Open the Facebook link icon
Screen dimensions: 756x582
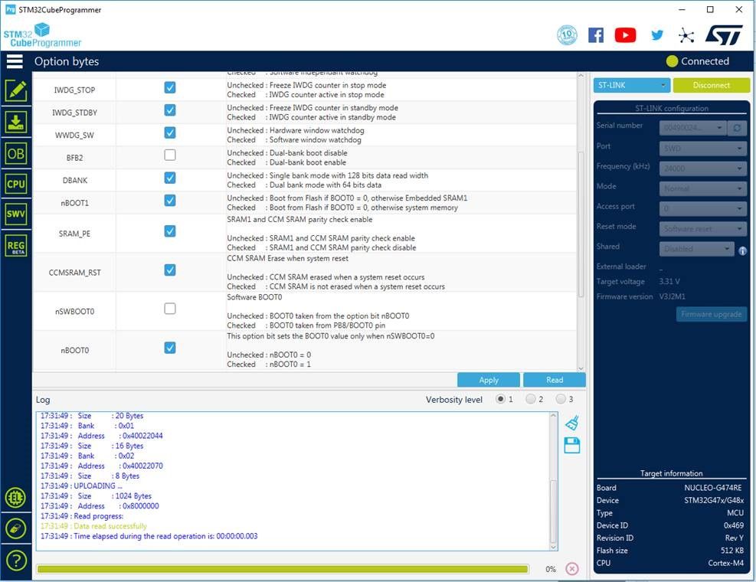coord(596,35)
